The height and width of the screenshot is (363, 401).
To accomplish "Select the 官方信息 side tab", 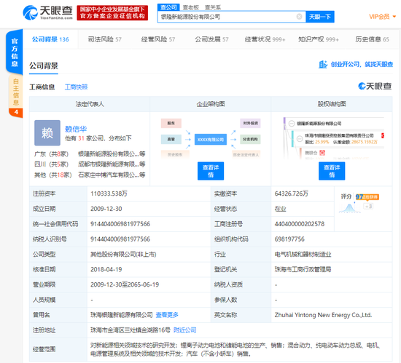I will pyautogui.click(x=15, y=52).
